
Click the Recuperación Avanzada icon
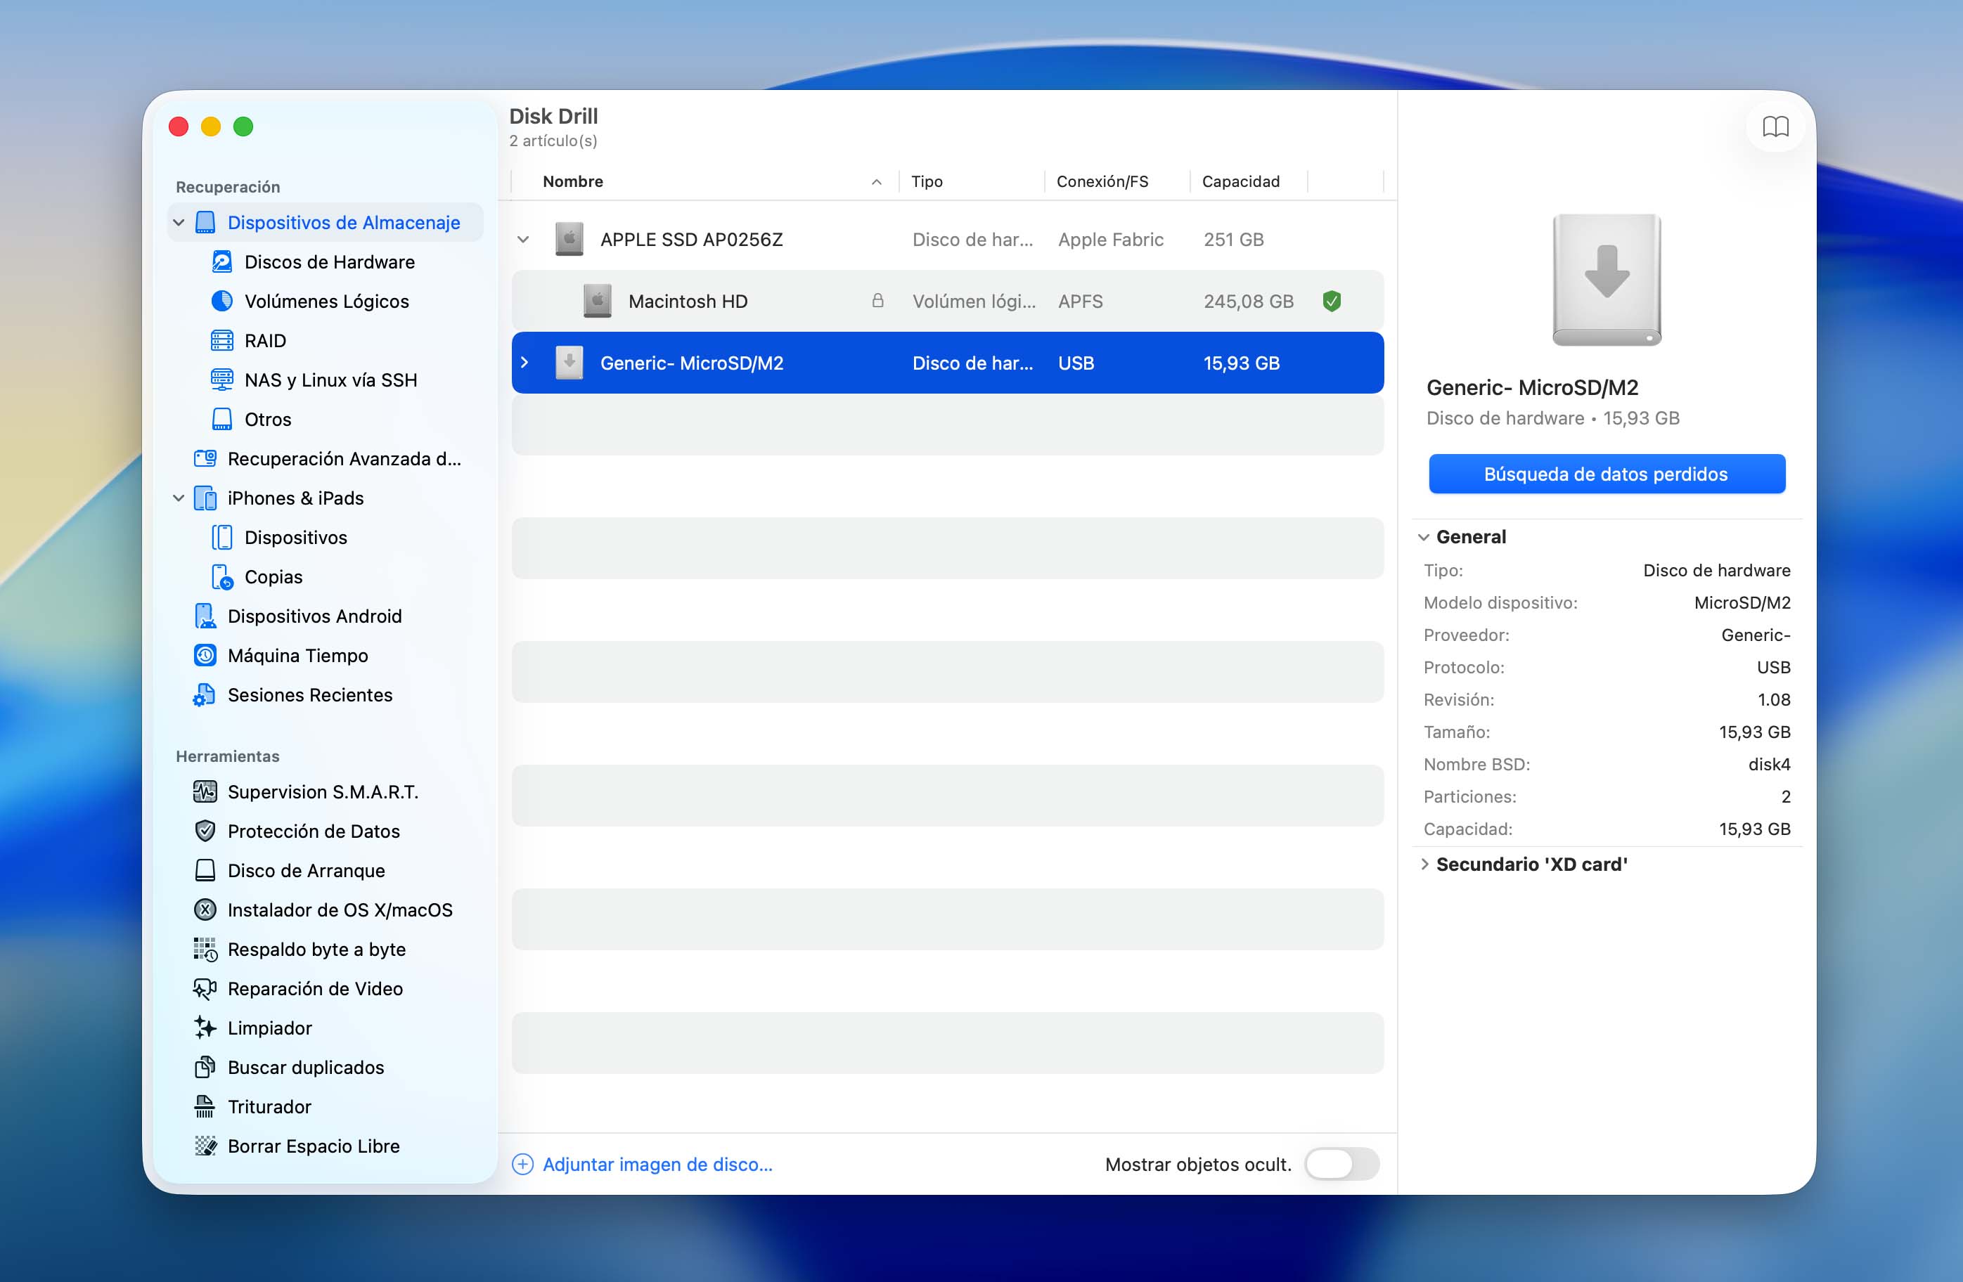coord(205,458)
